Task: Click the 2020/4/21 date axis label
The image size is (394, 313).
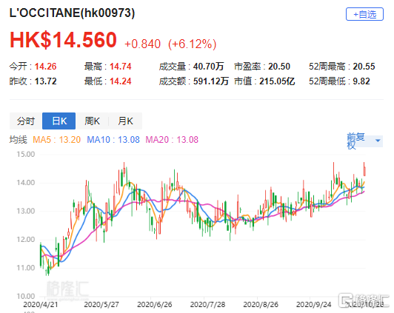Action: coord(41,305)
